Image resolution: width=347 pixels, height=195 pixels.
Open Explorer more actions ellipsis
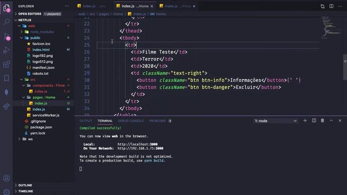click(67, 6)
